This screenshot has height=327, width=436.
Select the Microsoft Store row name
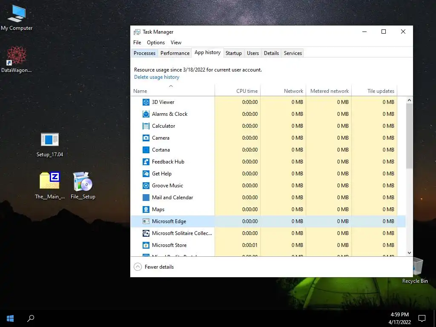point(169,245)
